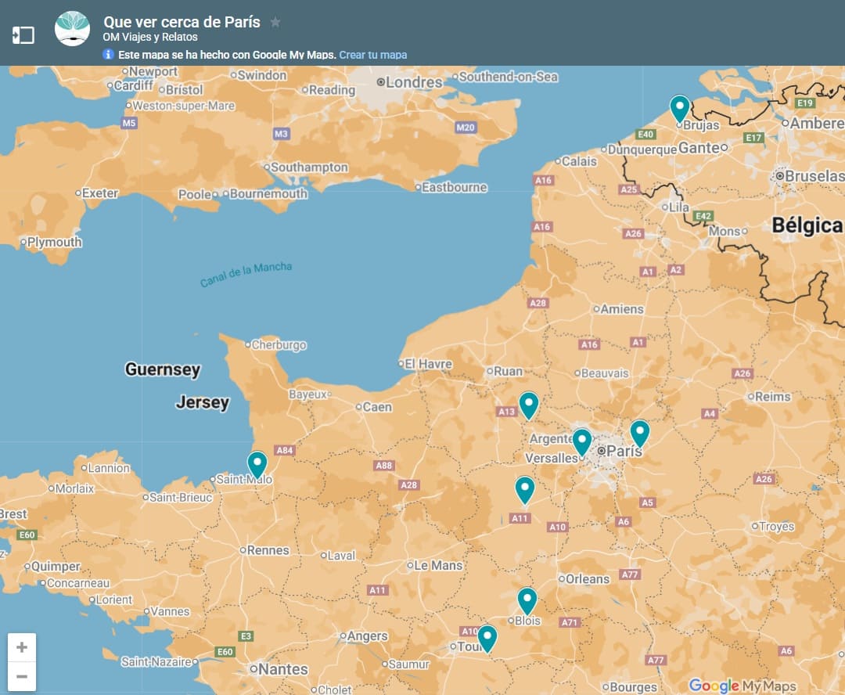
Task: Click the 'Guernsey' label
Action: coord(163,369)
